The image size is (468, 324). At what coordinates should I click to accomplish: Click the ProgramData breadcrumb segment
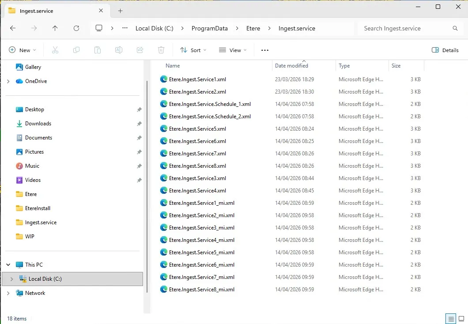click(209, 28)
